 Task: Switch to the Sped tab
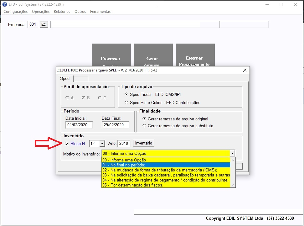click(65, 78)
